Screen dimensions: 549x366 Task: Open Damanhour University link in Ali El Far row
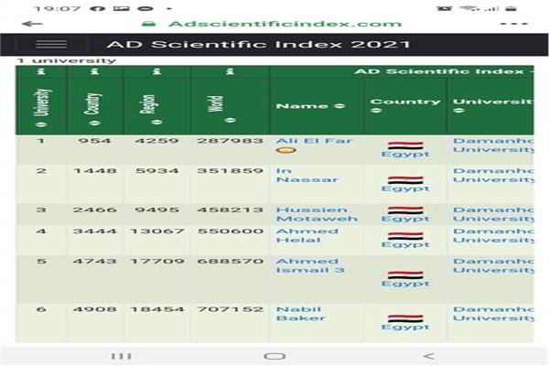pos(493,145)
